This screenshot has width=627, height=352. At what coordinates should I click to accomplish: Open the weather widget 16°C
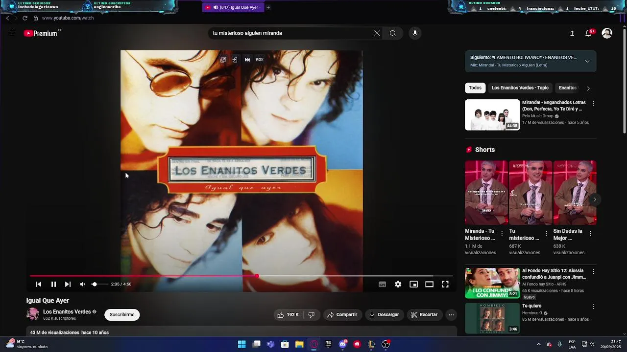(x=27, y=344)
